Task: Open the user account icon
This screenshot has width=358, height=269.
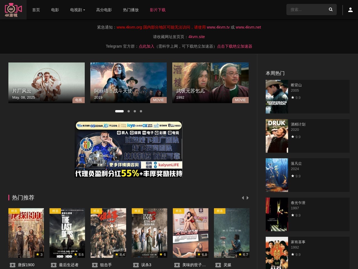Action: click(x=350, y=10)
